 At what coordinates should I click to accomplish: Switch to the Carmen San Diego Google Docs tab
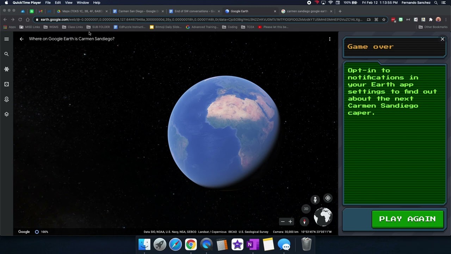pyautogui.click(x=138, y=11)
